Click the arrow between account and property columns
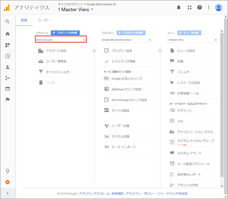Screen dimensions: 228x199 pyautogui.click(x=94, y=51)
